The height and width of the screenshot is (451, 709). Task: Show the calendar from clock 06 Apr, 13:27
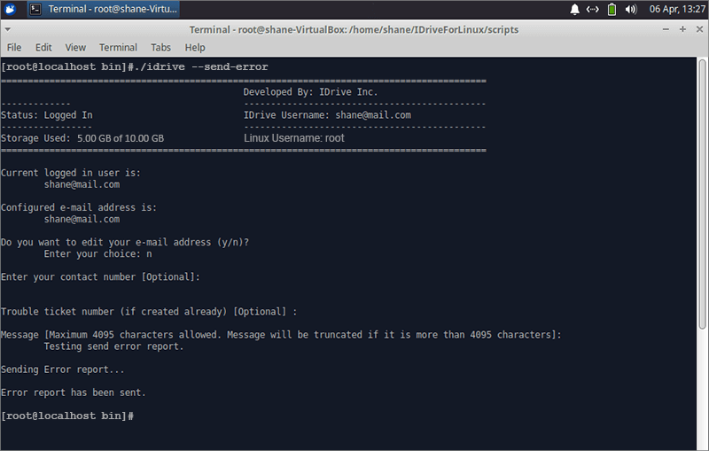coord(677,9)
